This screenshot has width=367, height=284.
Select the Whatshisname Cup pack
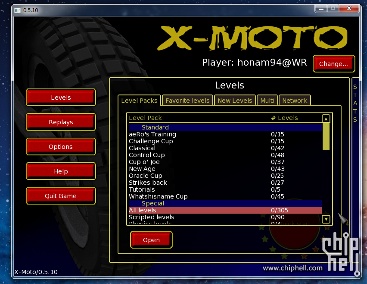point(225,196)
